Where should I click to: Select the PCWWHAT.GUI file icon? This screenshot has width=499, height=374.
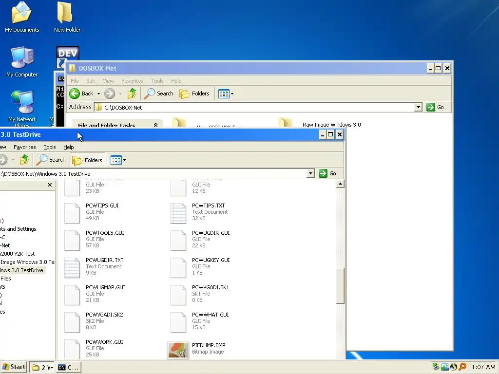tap(178, 322)
